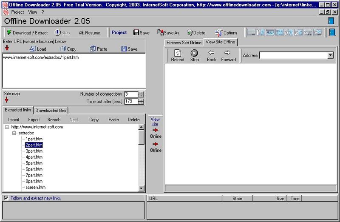340x222 pixels.
Task: Select 1part.htm in the tree
Action: point(34,139)
